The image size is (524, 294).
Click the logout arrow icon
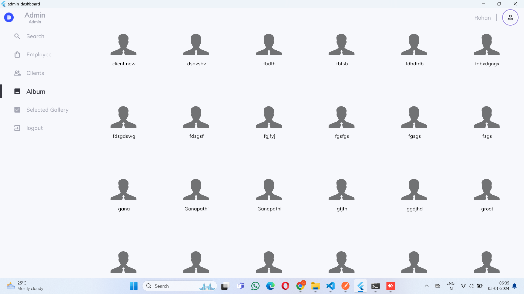click(x=17, y=128)
